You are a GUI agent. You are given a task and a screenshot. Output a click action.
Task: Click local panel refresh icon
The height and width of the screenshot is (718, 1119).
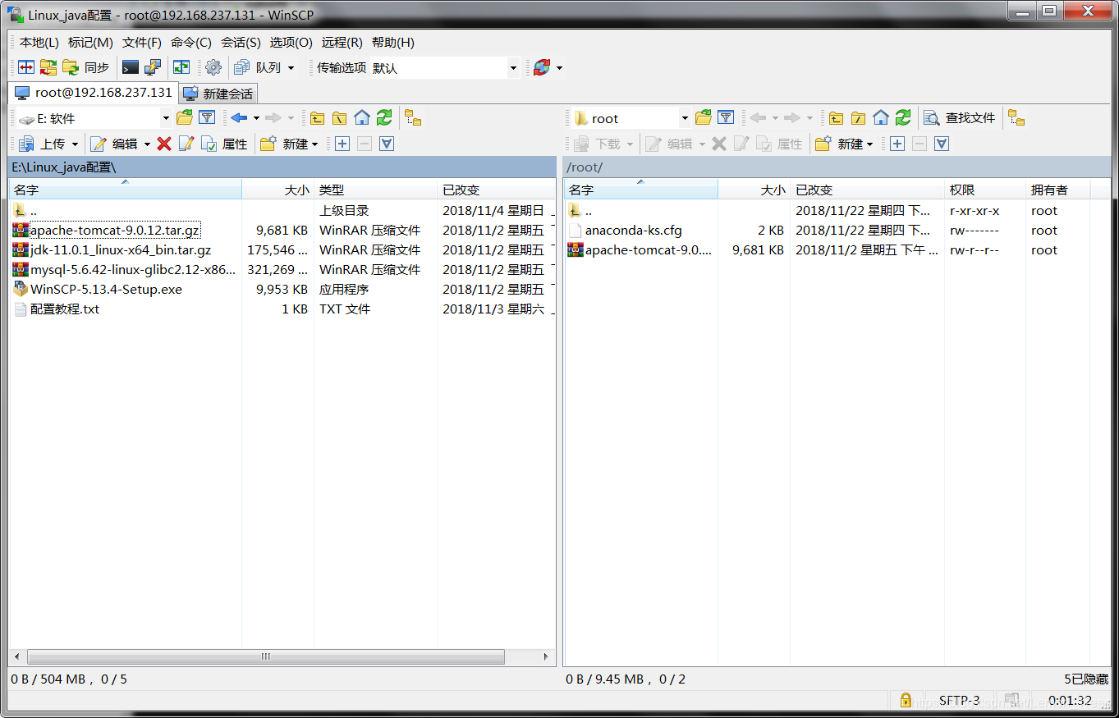[x=384, y=118]
